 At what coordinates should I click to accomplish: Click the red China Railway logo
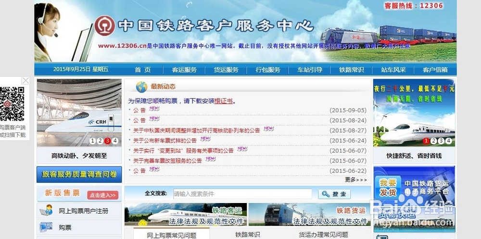pos(104,26)
